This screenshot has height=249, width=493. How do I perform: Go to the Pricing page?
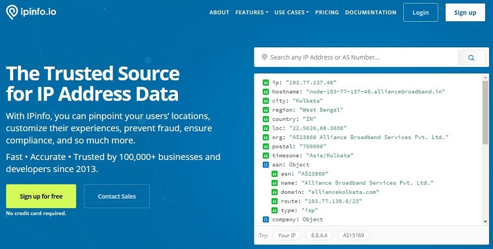(327, 13)
